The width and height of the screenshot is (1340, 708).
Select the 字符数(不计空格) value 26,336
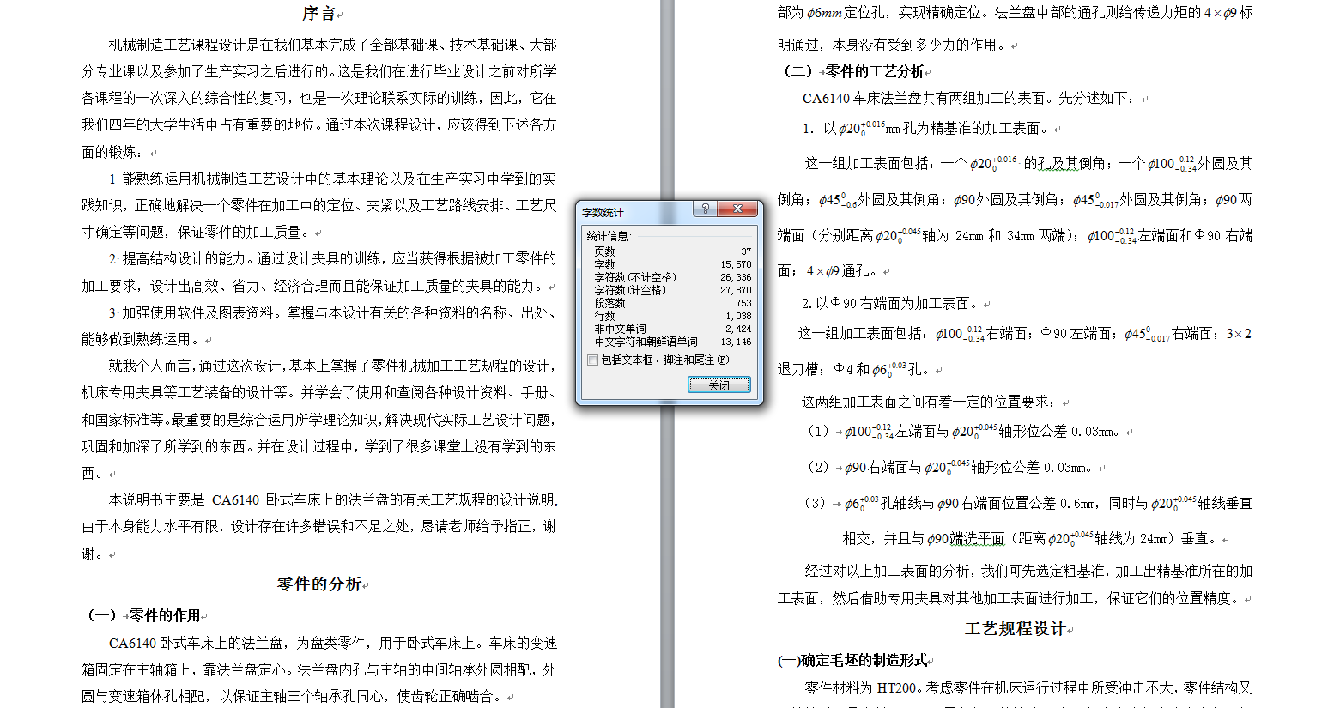click(736, 277)
